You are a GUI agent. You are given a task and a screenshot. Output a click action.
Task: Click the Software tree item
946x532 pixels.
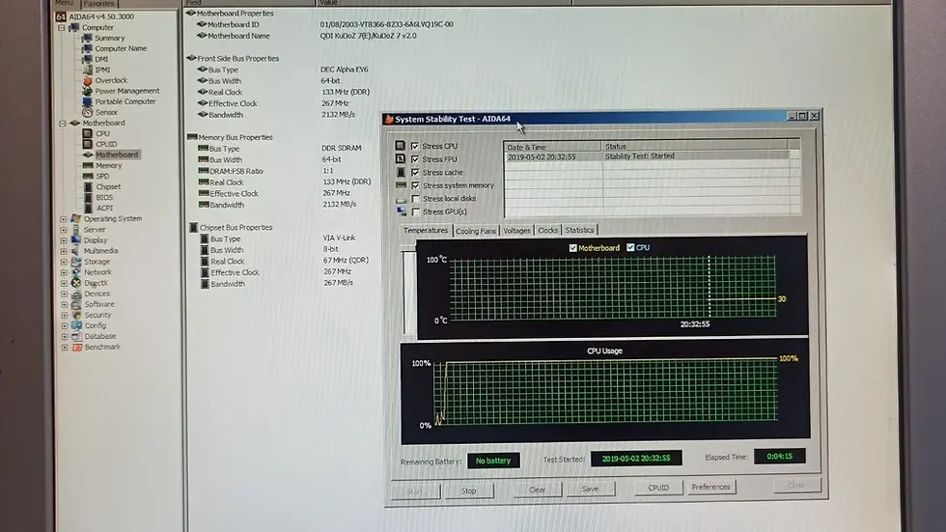(98, 304)
